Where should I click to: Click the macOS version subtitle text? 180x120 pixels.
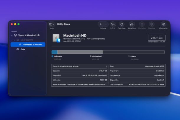point(72,41)
